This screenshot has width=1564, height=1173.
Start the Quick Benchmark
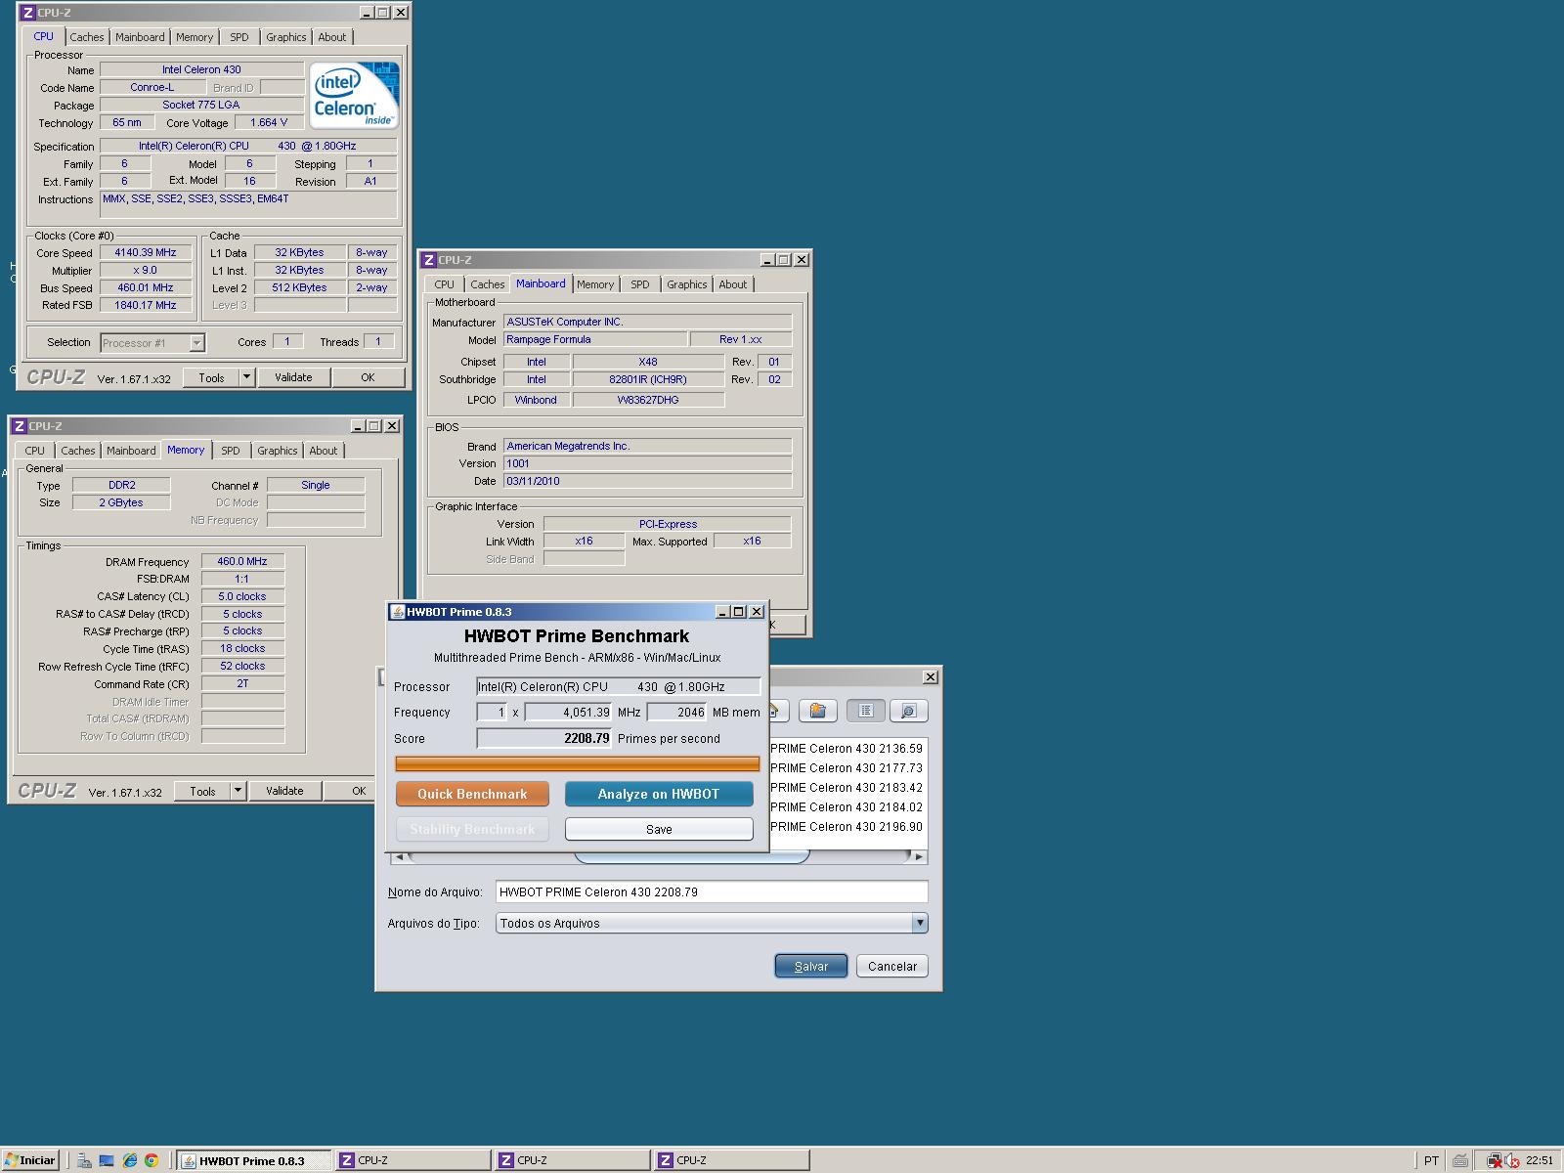click(472, 794)
